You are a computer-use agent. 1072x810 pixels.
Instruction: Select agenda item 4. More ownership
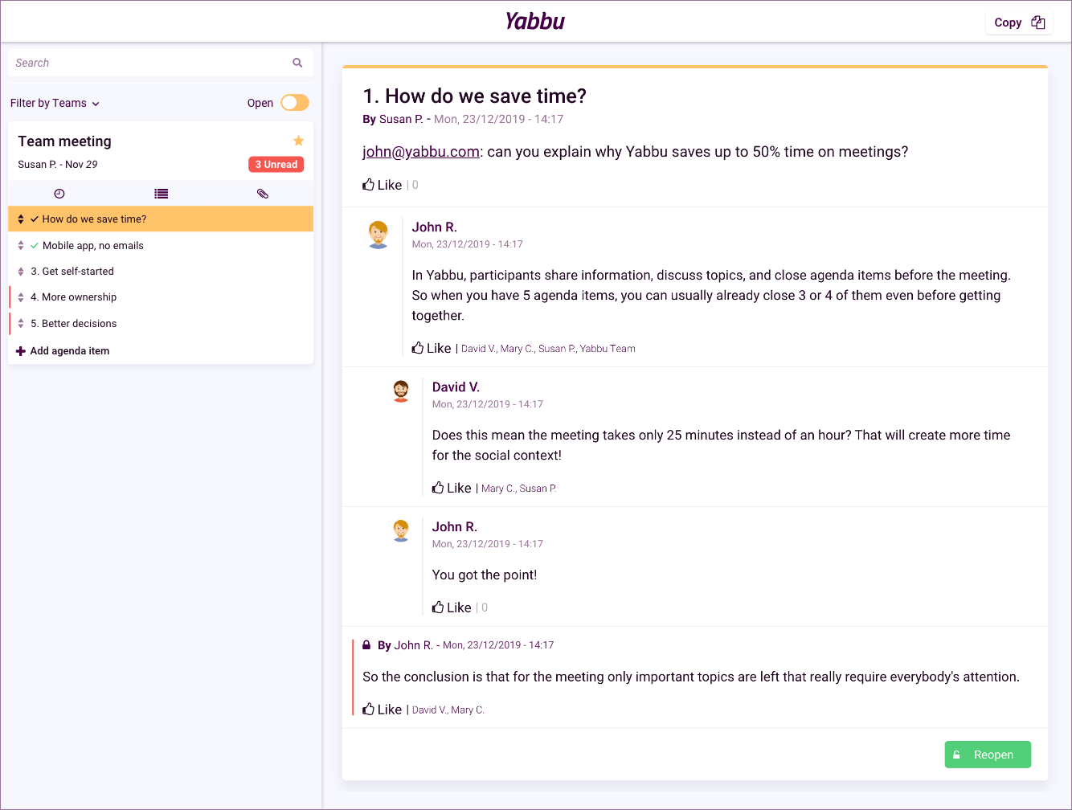coord(161,297)
